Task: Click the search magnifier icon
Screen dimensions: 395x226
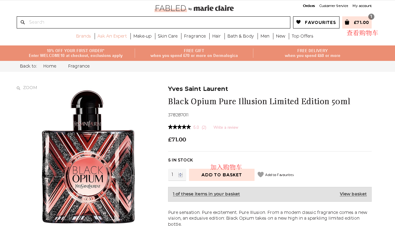Action: coord(23,22)
